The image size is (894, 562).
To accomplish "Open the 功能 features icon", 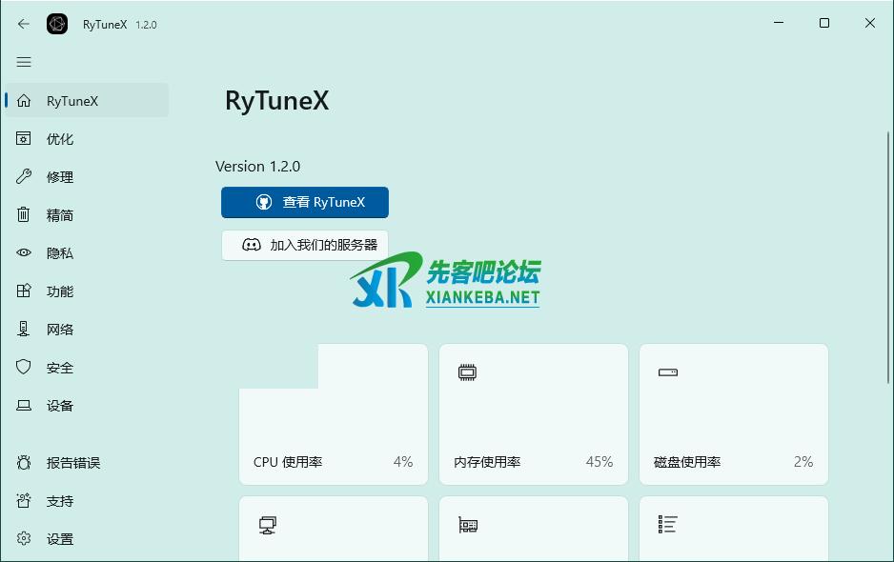I will click(x=24, y=291).
